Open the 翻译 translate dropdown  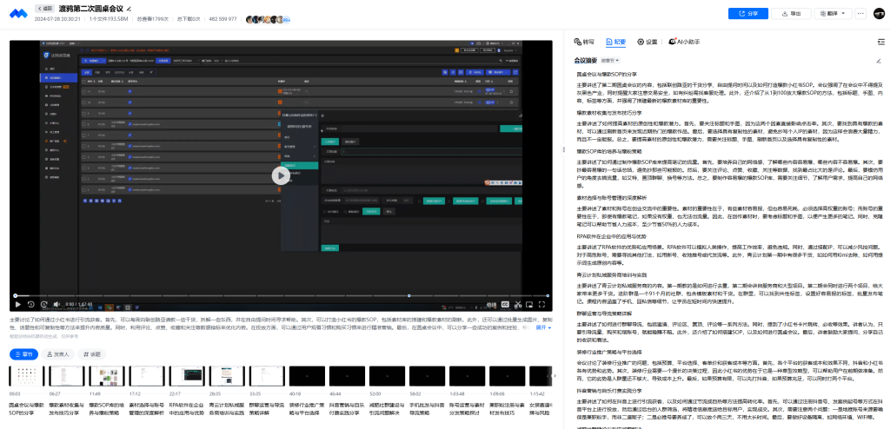833,13
